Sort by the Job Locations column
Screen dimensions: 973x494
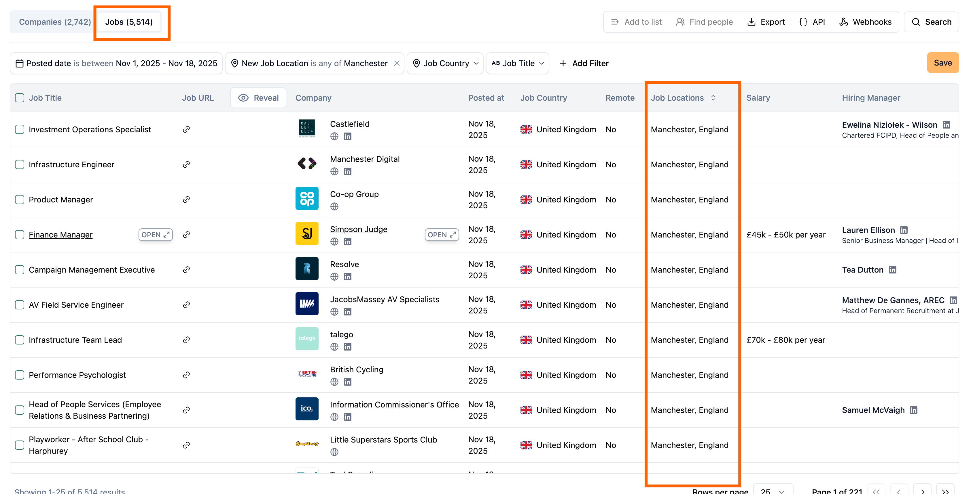pos(713,98)
